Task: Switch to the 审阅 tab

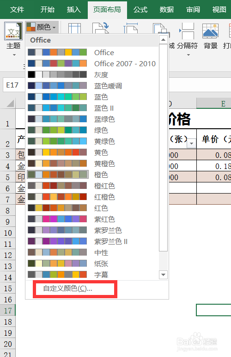Action: (193, 10)
